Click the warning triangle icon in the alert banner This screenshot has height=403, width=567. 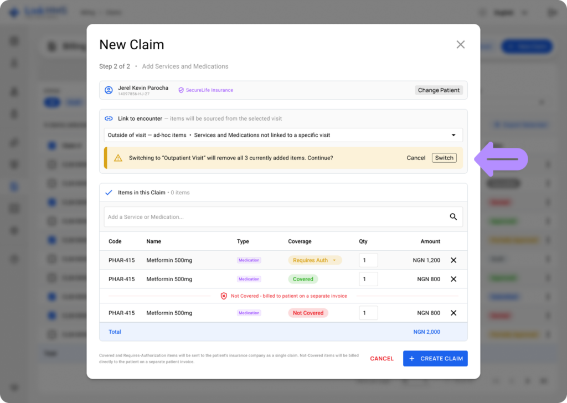click(x=118, y=158)
